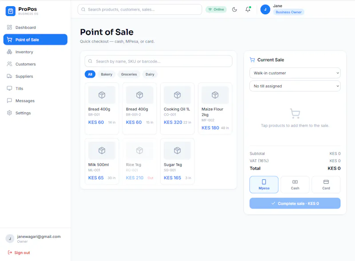Open Messages from sidebar

coord(35,101)
